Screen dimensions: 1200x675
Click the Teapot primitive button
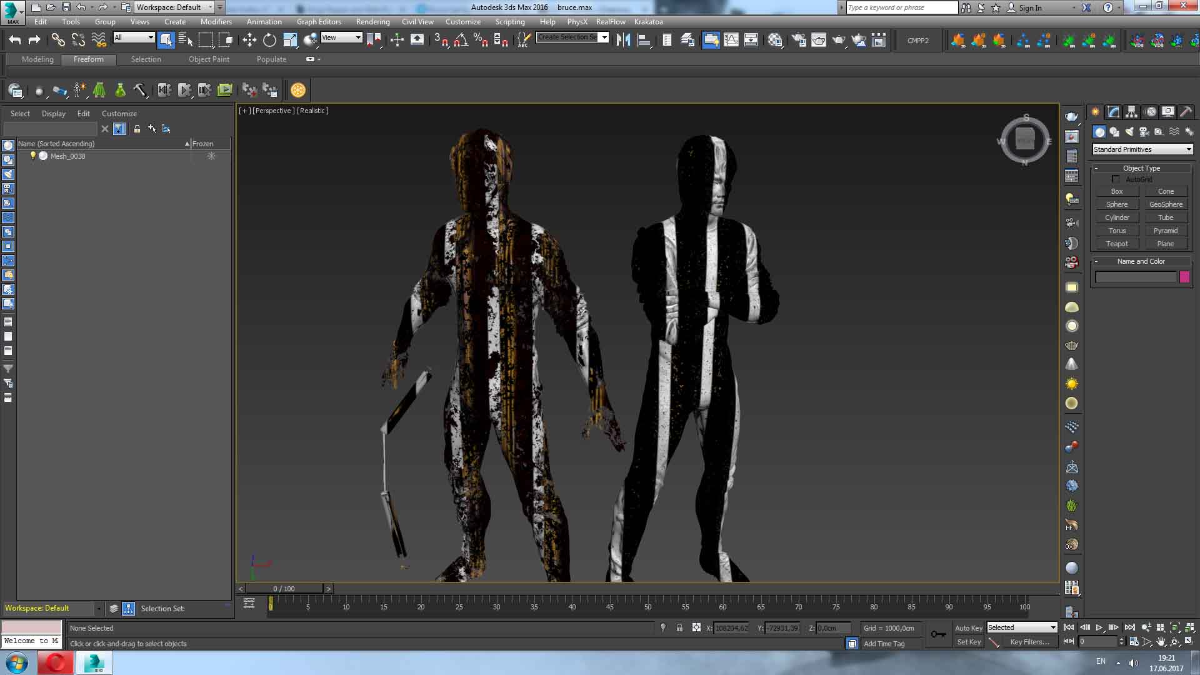(1117, 244)
